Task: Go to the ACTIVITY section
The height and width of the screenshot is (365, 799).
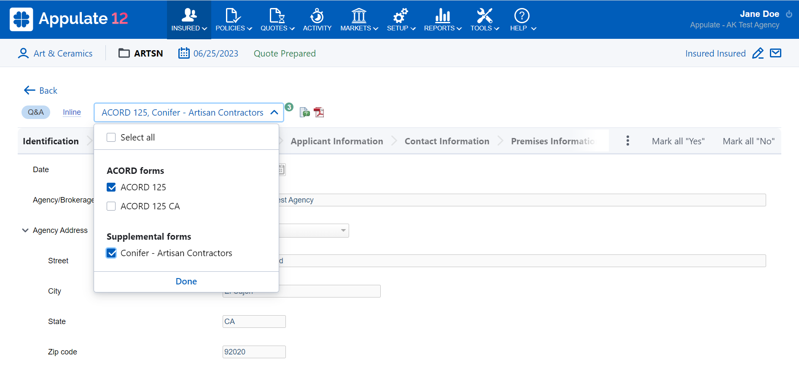Action: click(x=317, y=20)
